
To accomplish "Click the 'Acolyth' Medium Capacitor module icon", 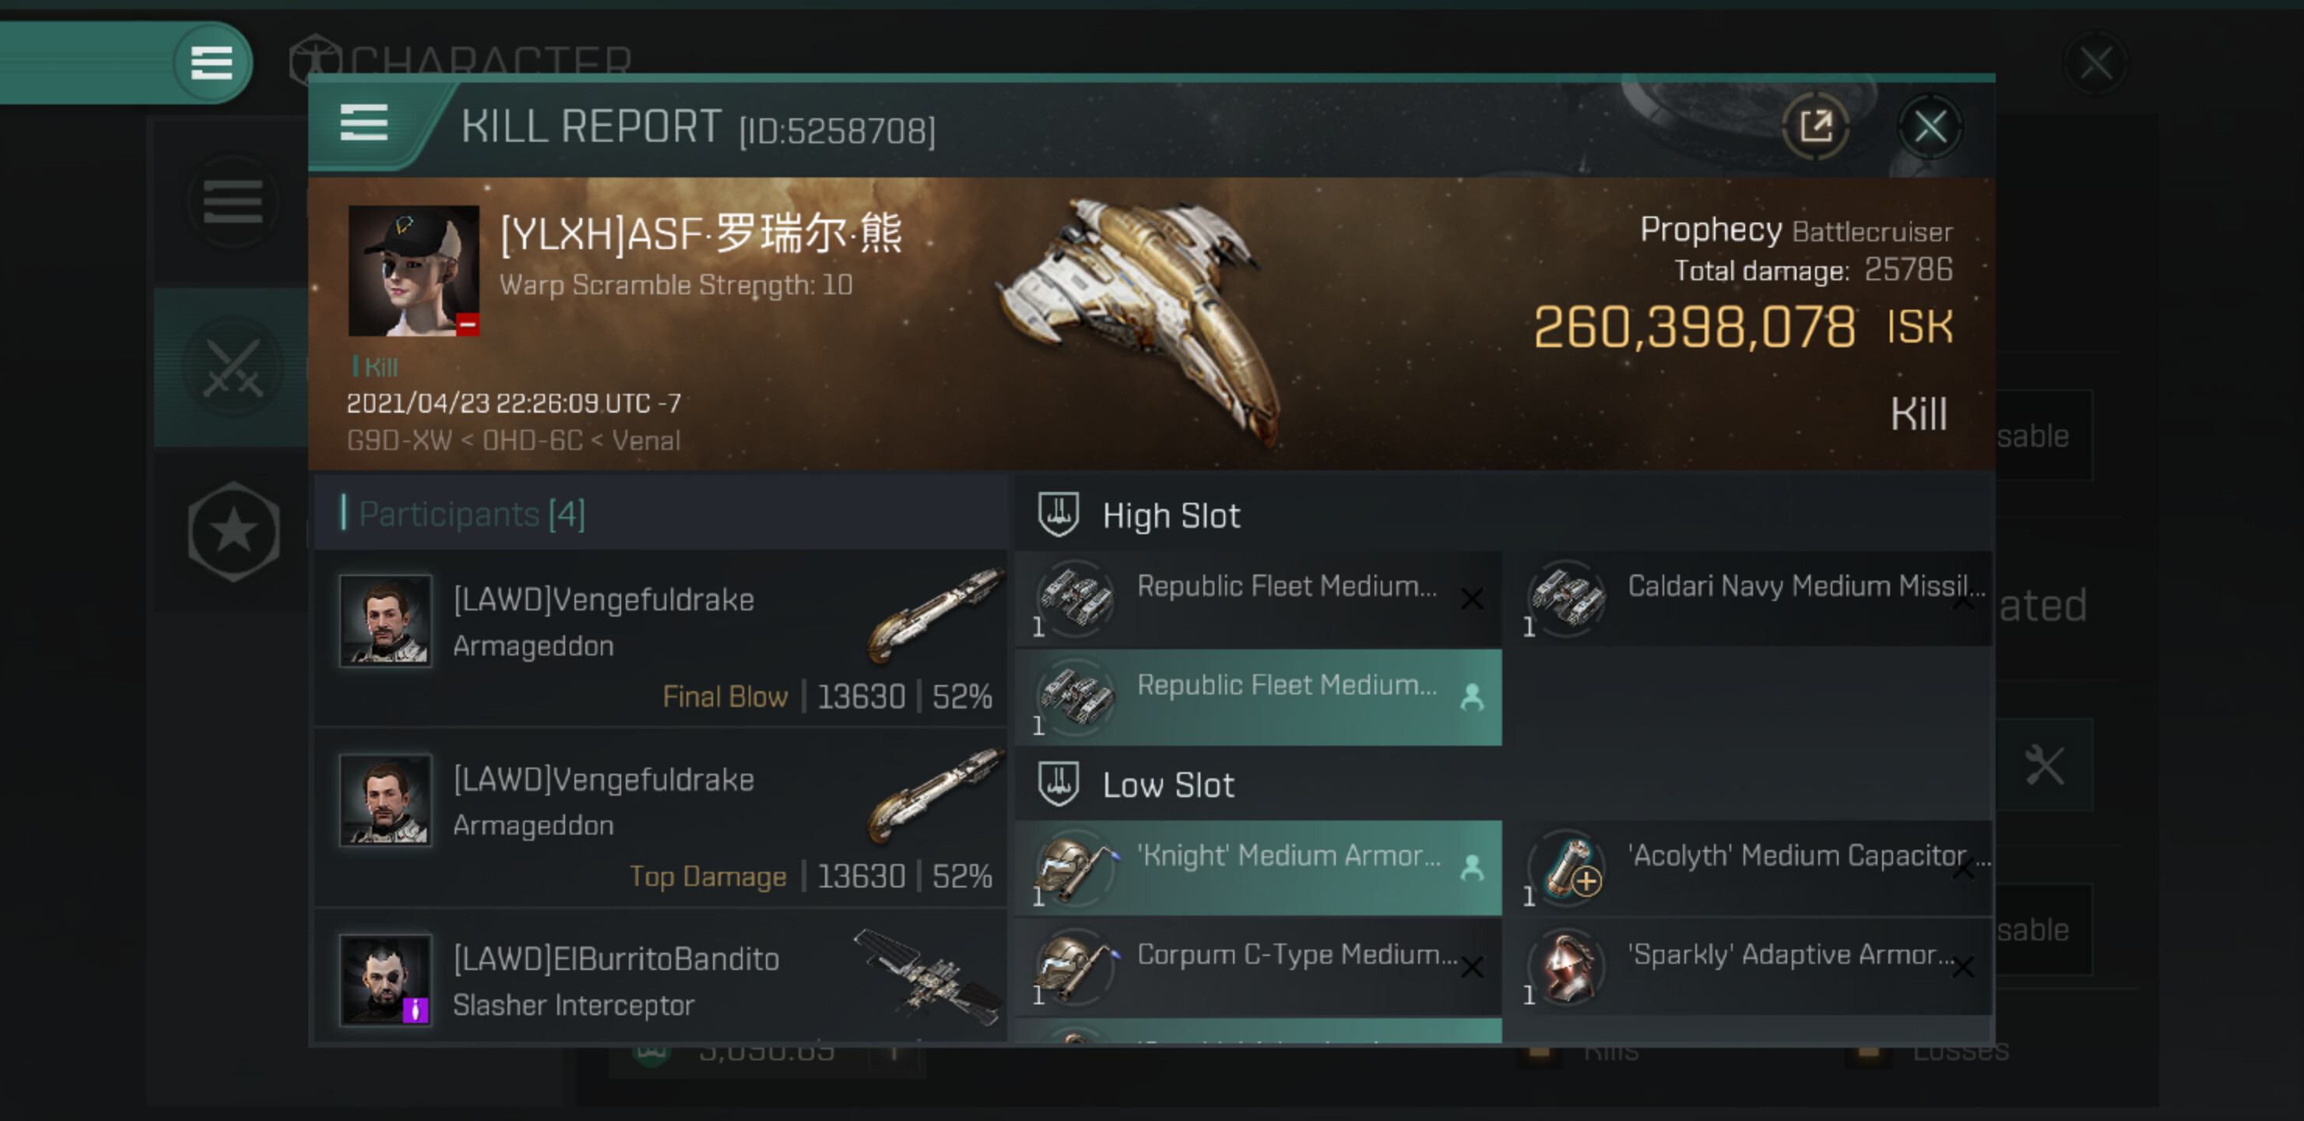I will pos(1567,867).
